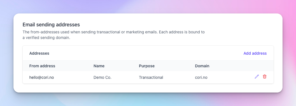Open the Add address link
Screen dimensions: 296x106
255,53
